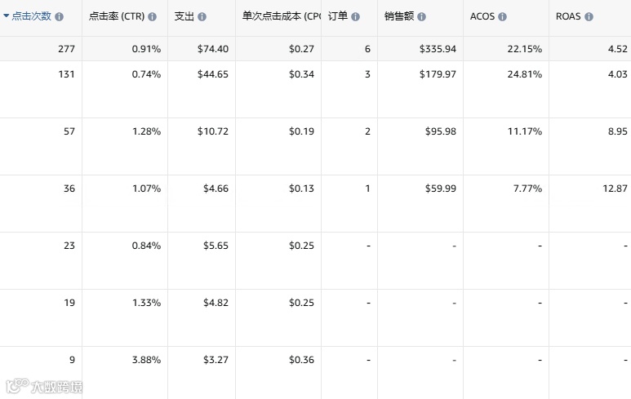Click the ACOS column header label

click(482, 16)
